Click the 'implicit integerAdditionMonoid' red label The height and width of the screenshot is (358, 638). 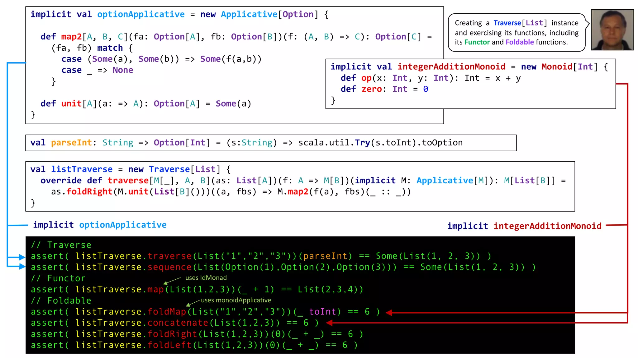pyautogui.click(x=524, y=226)
